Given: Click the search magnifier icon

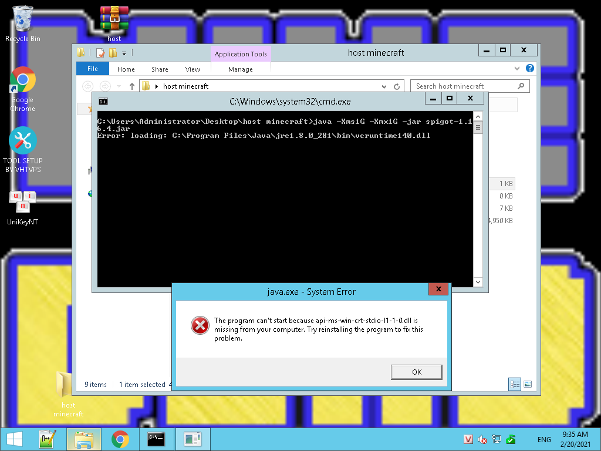Looking at the screenshot, I should point(521,86).
